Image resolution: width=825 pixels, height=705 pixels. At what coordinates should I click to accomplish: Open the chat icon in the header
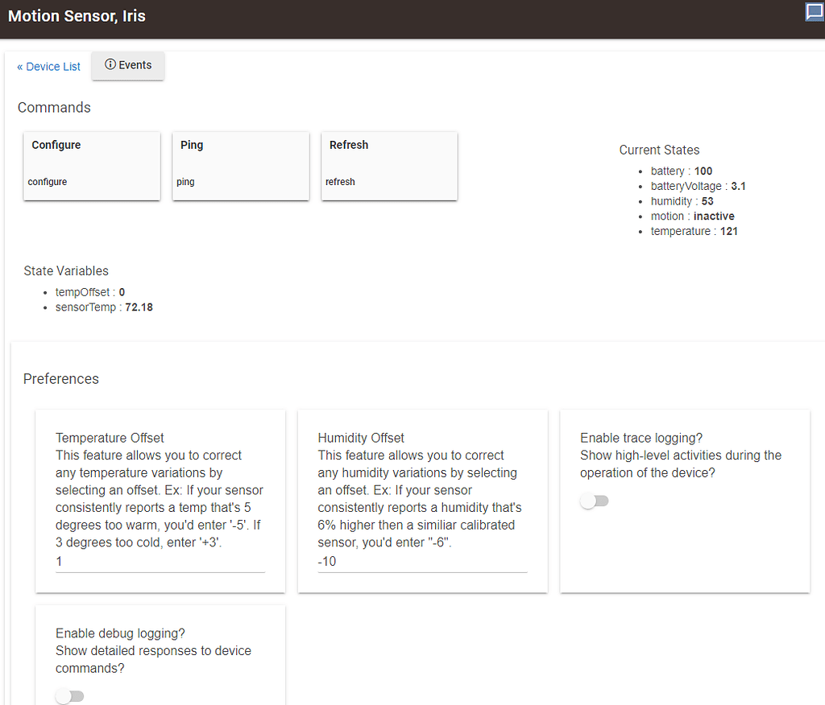pos(814,13)
